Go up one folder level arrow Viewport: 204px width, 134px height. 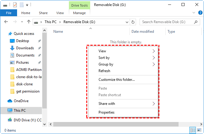[x=29, y=22]
